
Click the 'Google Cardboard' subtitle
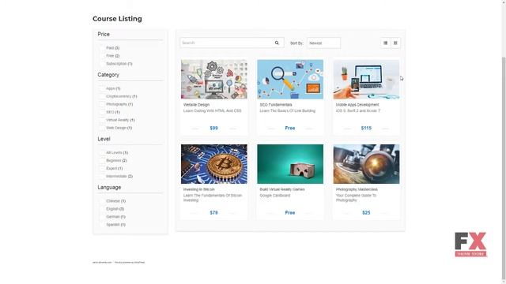click(275, 196)
